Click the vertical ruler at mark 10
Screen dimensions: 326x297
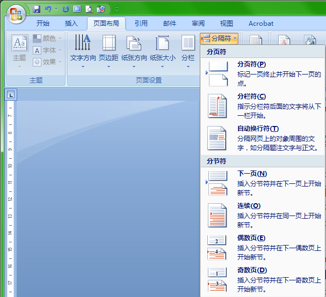click(10, 166)
